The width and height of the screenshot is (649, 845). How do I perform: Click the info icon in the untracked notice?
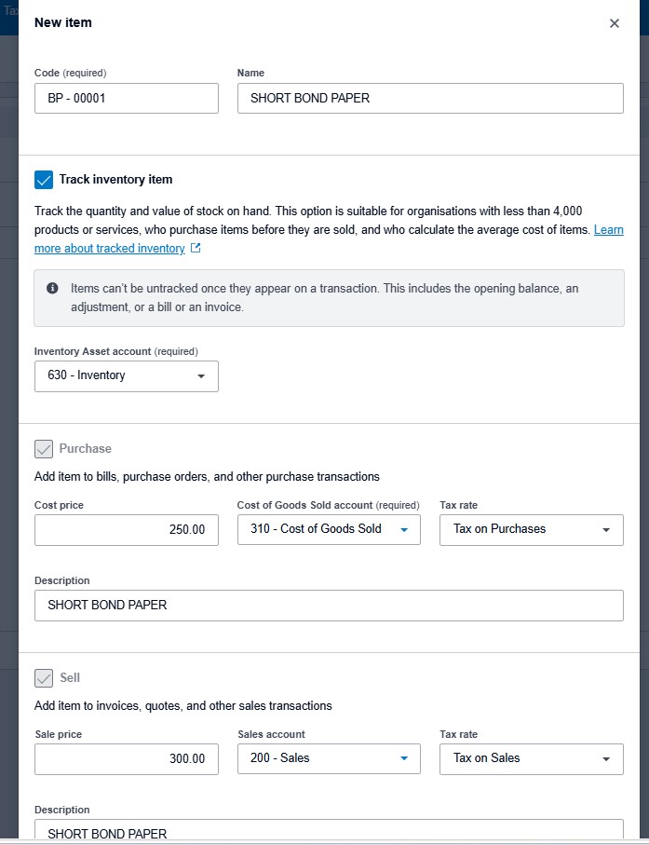[x=52, y=288]
